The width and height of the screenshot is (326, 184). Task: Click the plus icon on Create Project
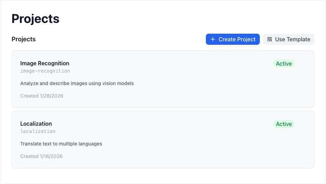click(x=213, y=40)
